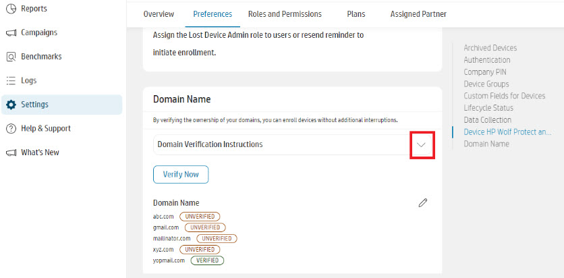Navigate to Company PIN section
The image size is (564, 278).
click(485, 72)
